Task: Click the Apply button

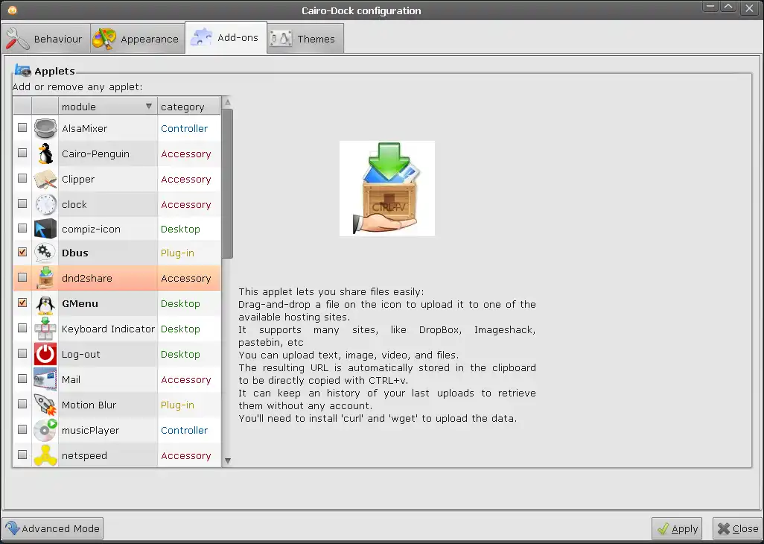Action: point(677,529)
